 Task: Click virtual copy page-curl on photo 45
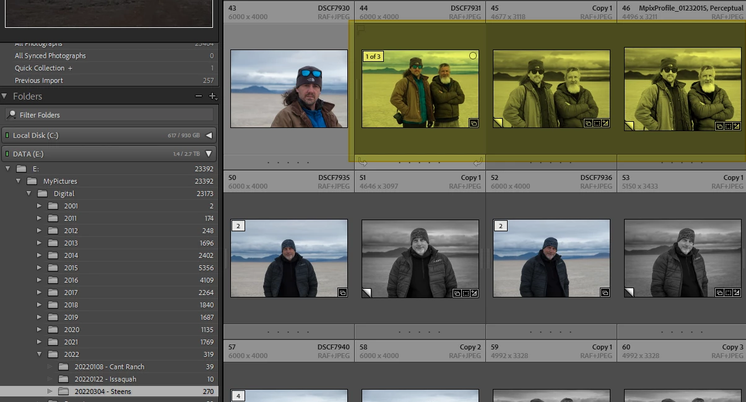(x=497, y=124)
